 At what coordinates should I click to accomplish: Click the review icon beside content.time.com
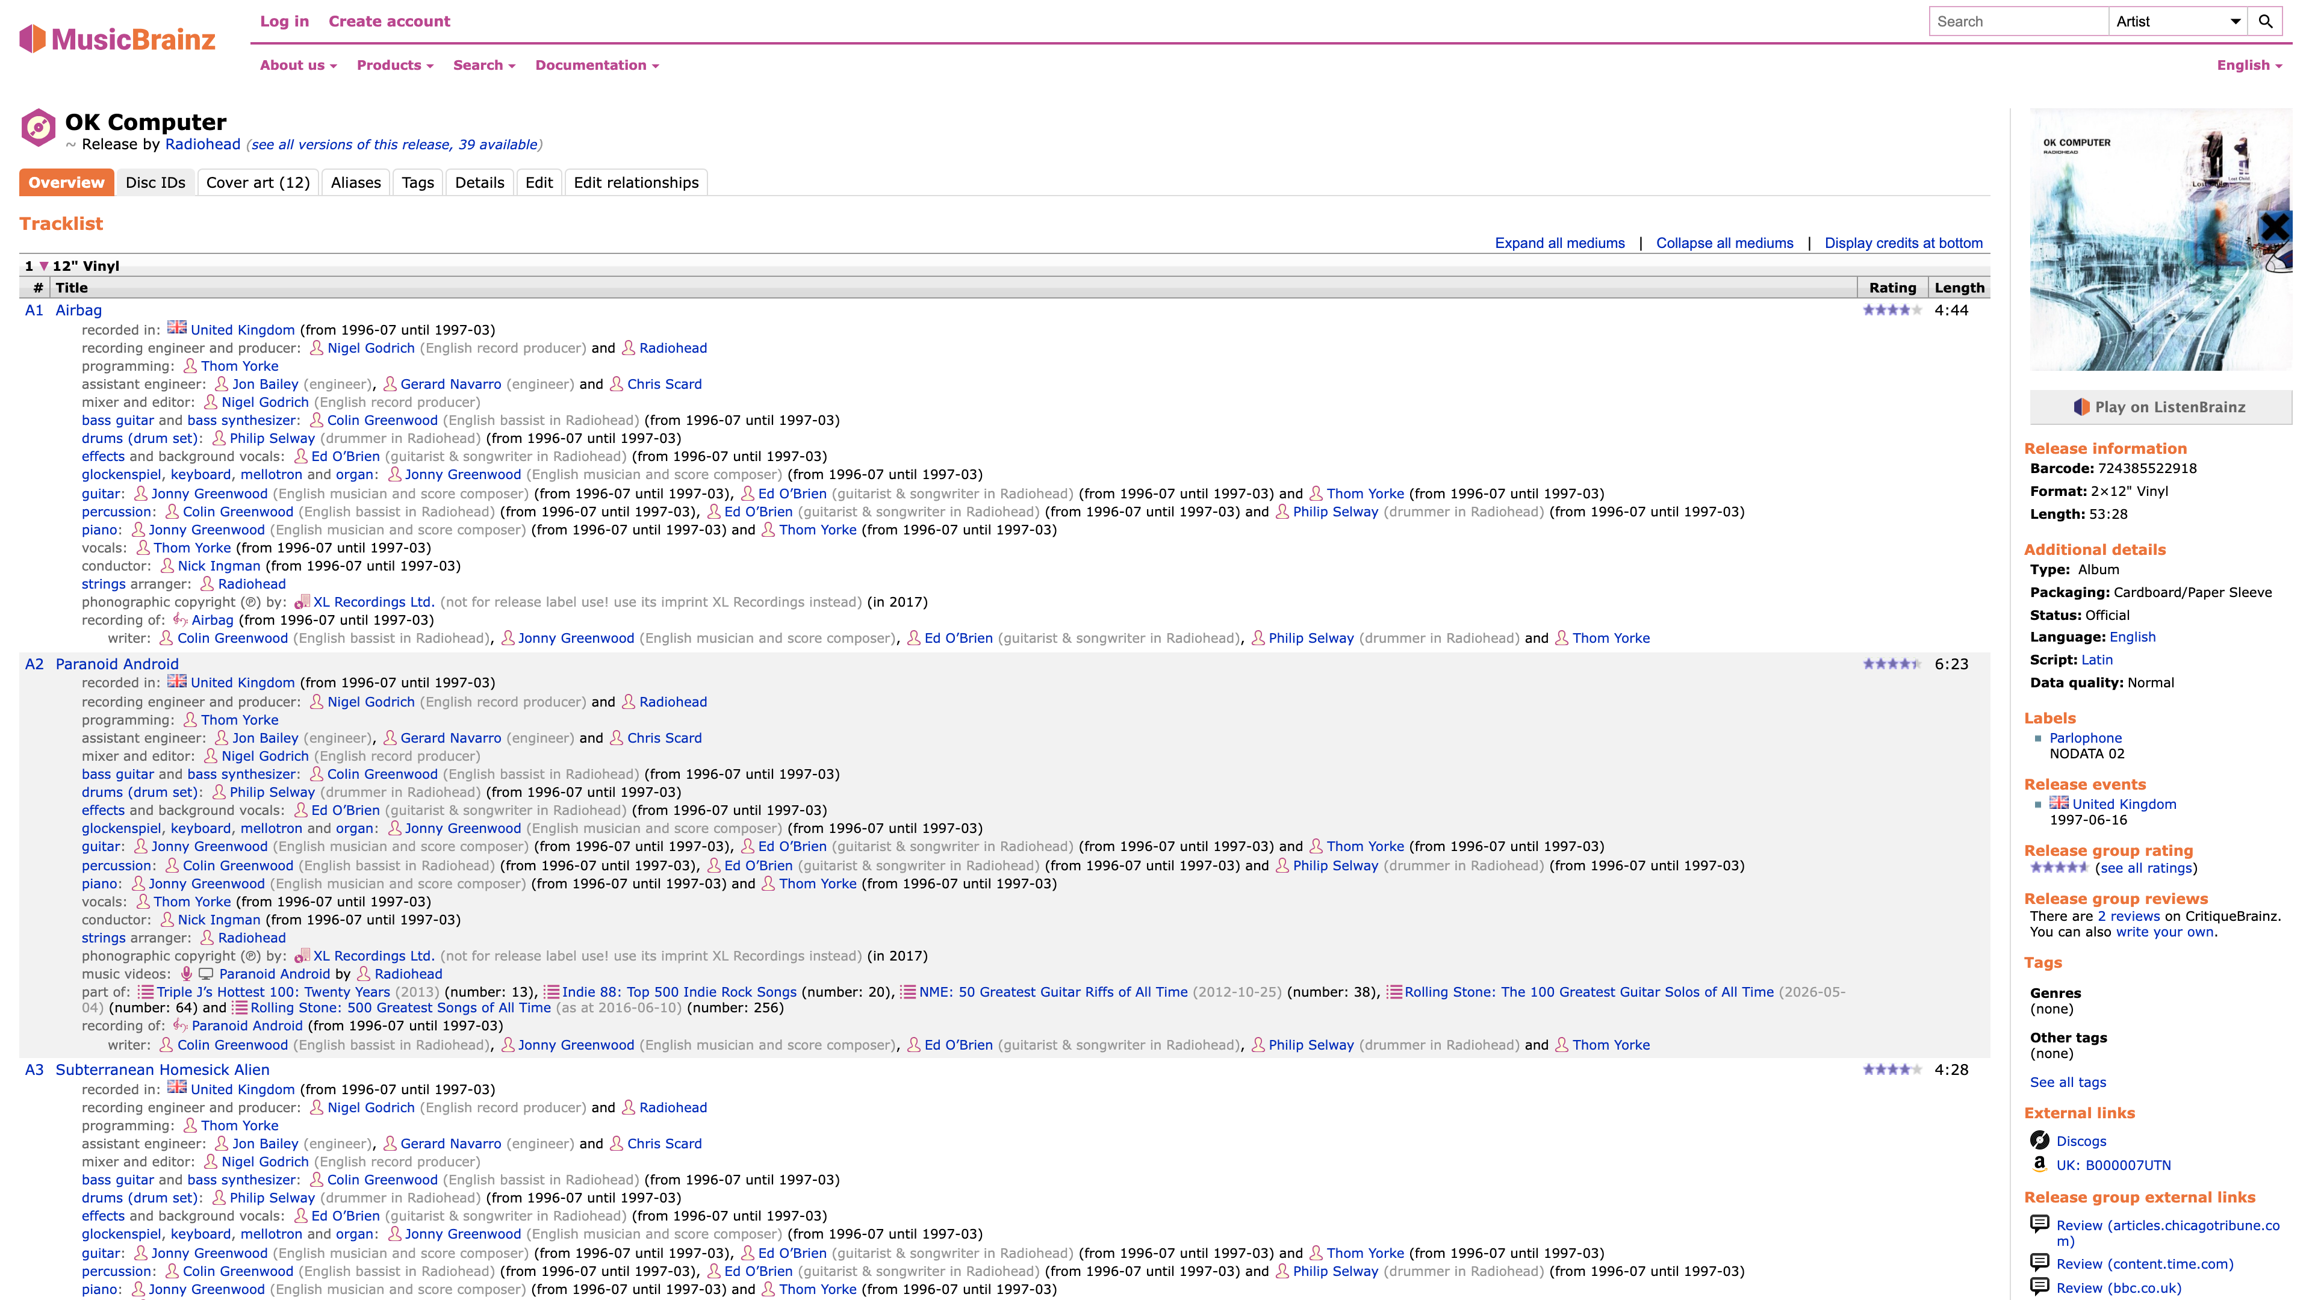2039,1262
